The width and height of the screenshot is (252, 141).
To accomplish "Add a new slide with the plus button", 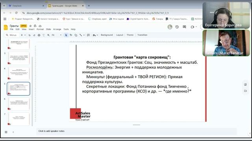I will (x=22, y=35).
